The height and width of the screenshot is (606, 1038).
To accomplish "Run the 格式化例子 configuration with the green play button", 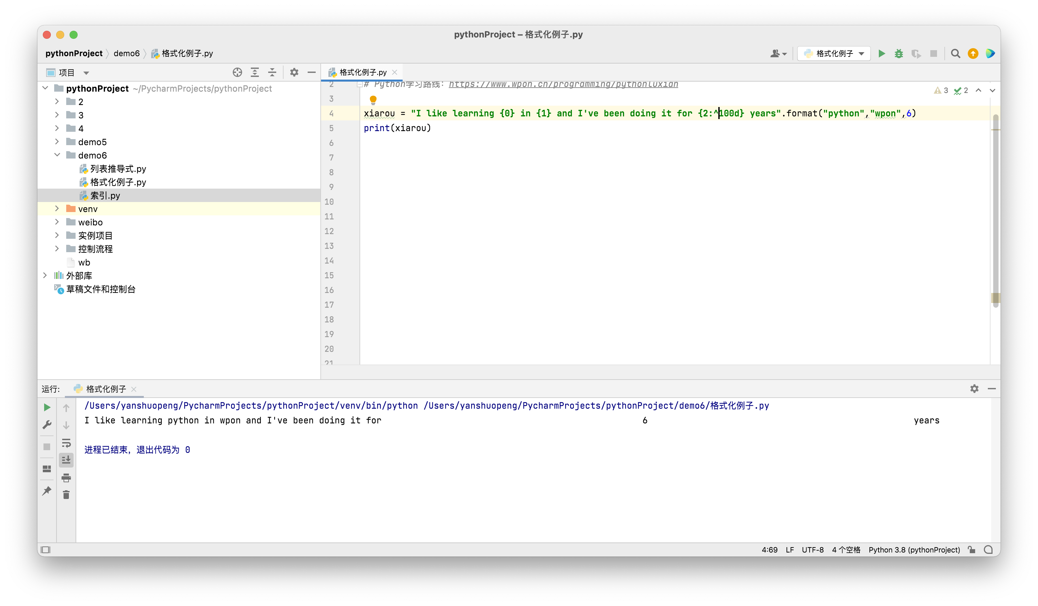I will [x=881, y=54].
